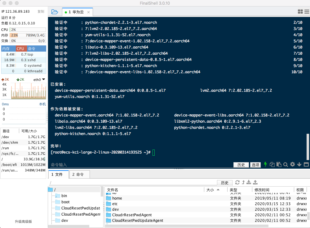Click the terminal fullscreen window icon

coord(306,164)
